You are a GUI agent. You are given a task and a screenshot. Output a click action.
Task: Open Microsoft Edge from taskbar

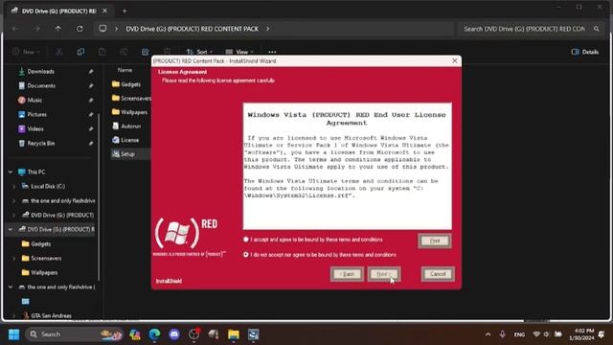(x=154, y=334)
